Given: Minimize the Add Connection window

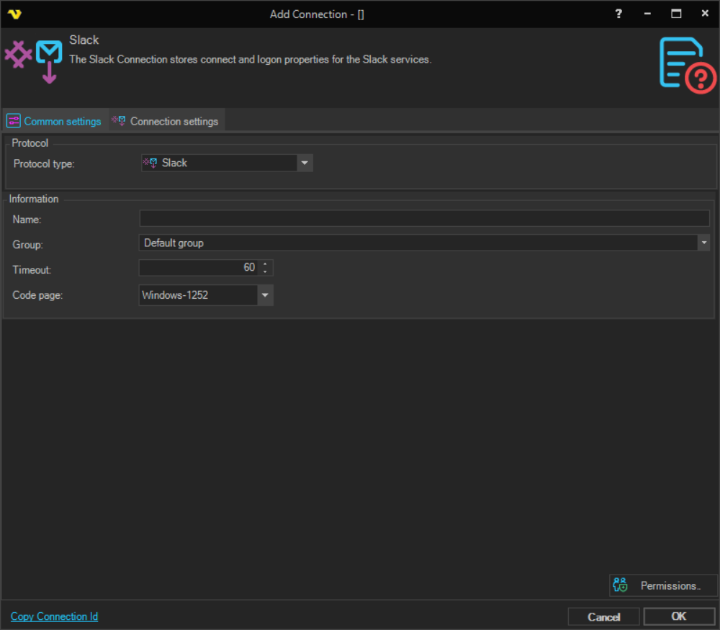Looking at the screenshot, I should coord(647,14).
